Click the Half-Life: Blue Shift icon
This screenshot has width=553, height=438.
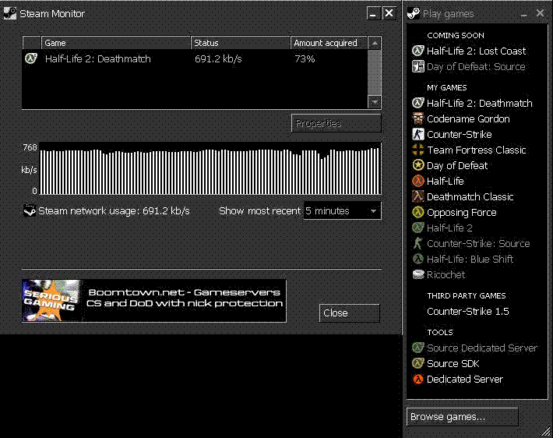click(x=418, y=259)
